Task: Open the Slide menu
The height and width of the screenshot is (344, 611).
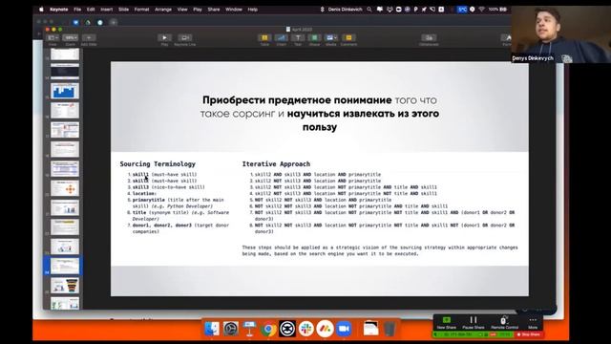Action: coord(123,10)
